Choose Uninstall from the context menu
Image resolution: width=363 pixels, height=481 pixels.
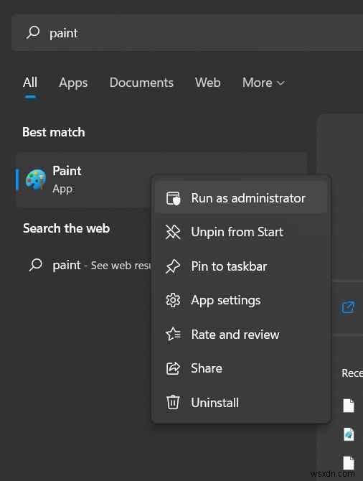241,403
